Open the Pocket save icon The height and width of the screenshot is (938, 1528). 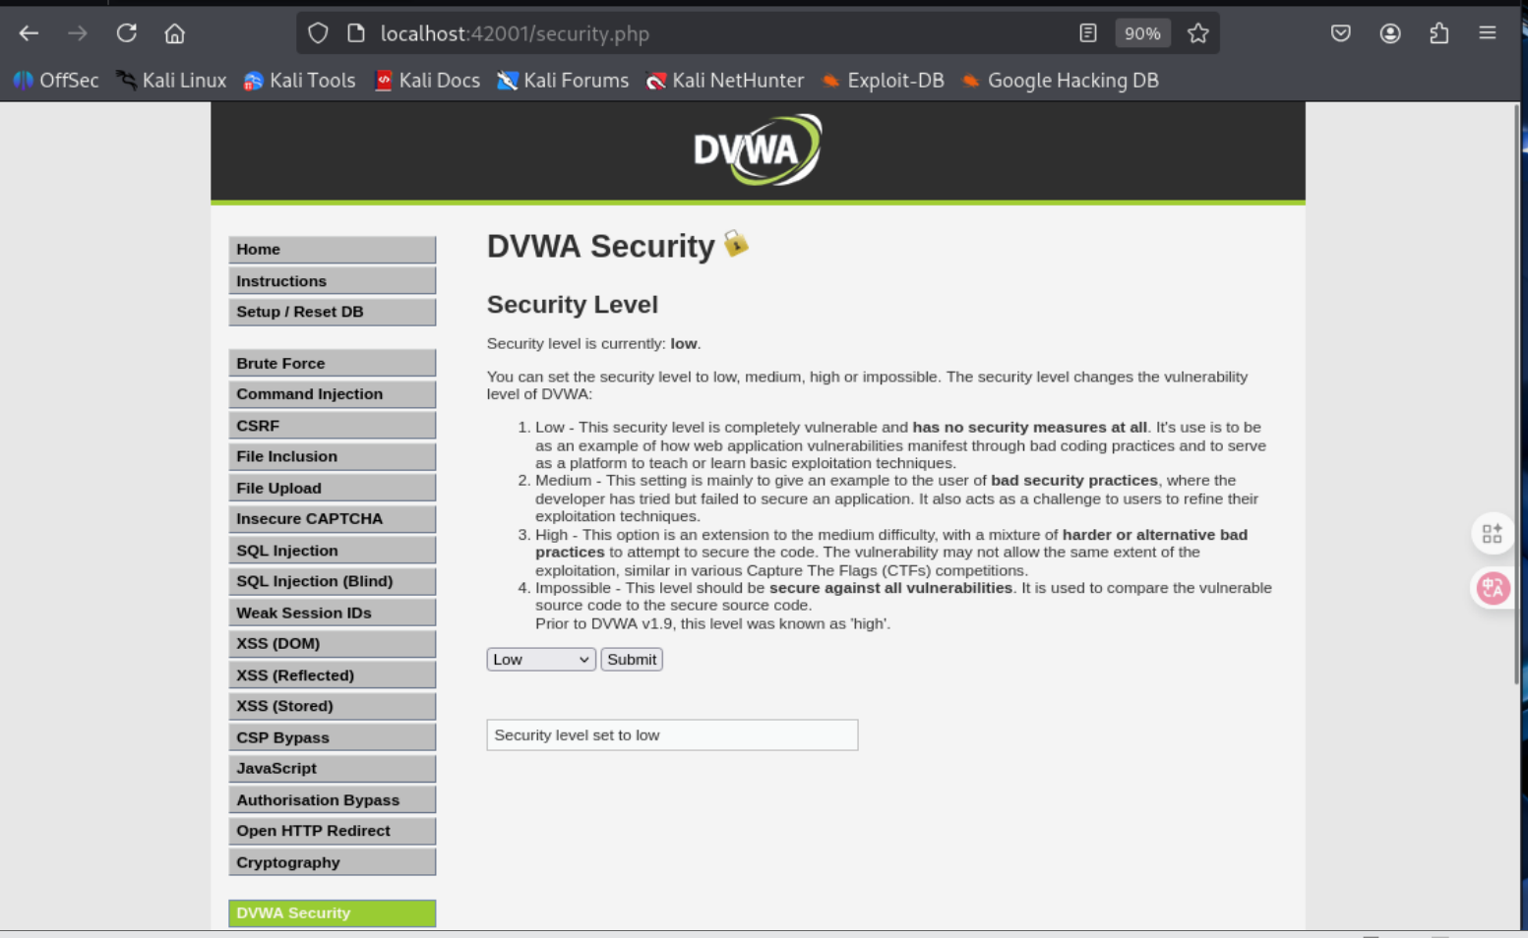point(1341,33)
